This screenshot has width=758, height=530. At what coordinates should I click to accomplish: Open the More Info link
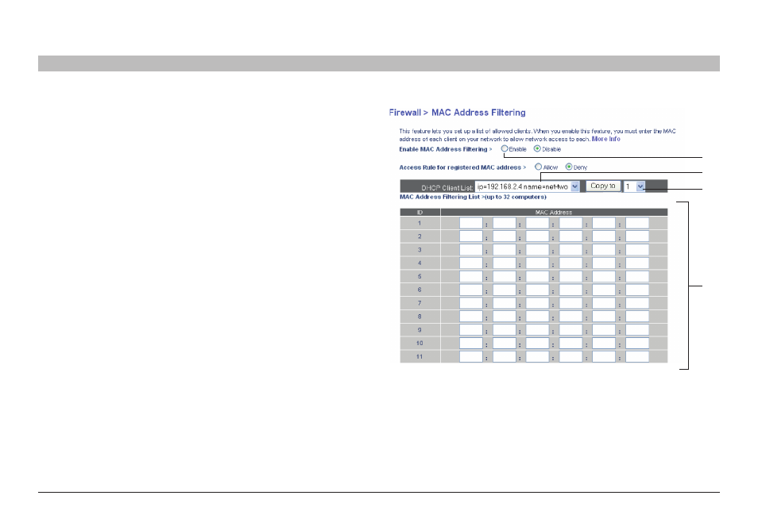click(605, 139)
